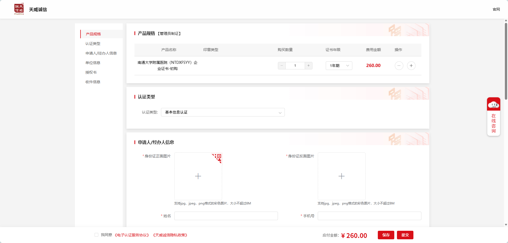Focus the 姓名 input field
The width and height of the screenshot is (508, 243).
coord(226,216)
